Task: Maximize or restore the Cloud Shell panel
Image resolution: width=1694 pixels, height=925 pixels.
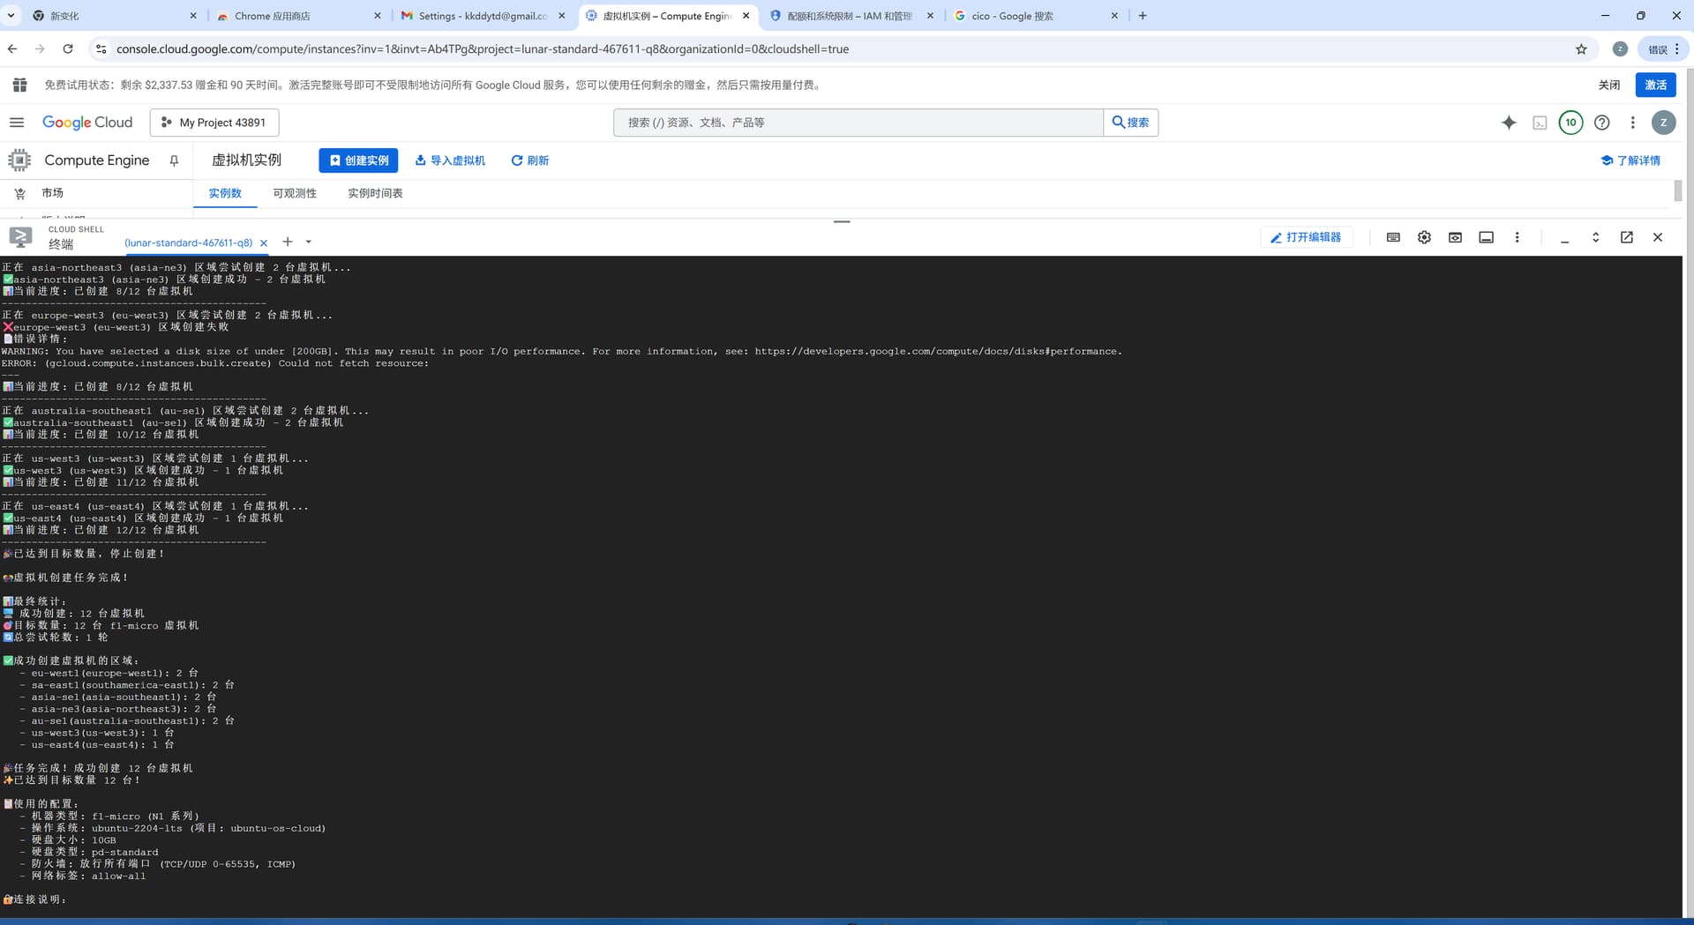Action: [1595, 237]
